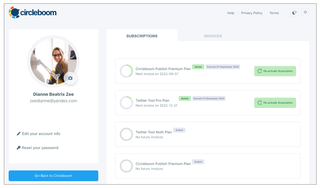Switch to the Invoices tab
The height and width of the screenshot is (188, 320).
click(x=213, y=36)
